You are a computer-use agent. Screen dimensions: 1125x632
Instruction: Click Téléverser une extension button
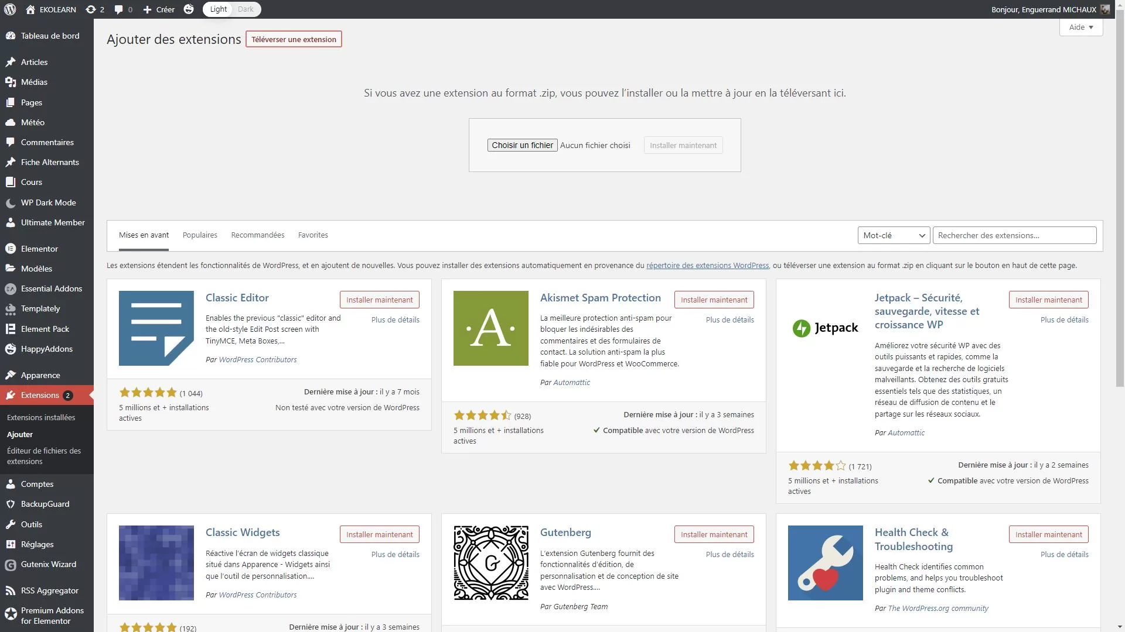(294, 39)
